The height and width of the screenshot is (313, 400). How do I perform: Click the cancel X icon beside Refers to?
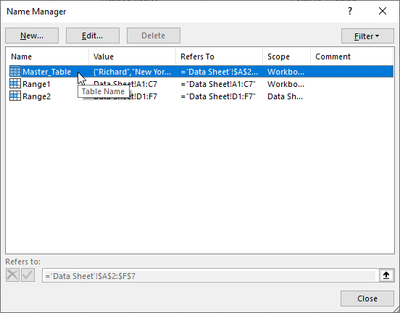click(12, 275)
